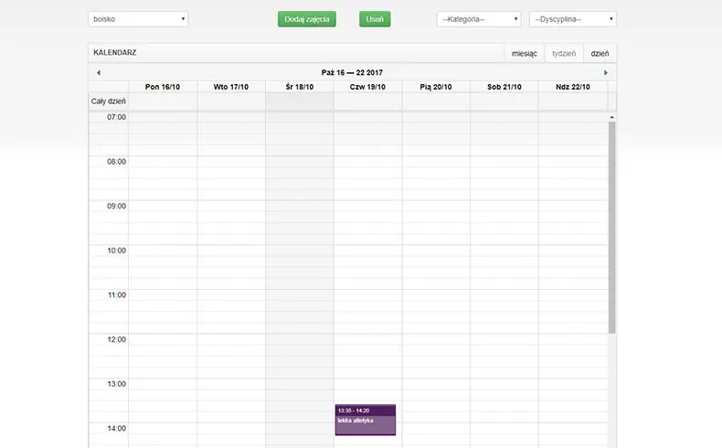Open the boisko facility dropdown
The height and width of the screenshot is (448, 722).
click(x=138, y=18)
